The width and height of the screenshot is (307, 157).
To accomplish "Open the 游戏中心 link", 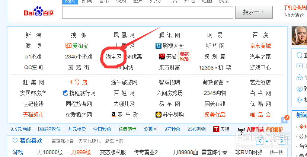I will click(260, 68).
